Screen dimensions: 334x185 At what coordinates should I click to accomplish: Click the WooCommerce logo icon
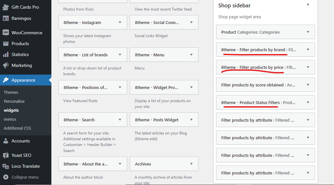pos(6,33)
